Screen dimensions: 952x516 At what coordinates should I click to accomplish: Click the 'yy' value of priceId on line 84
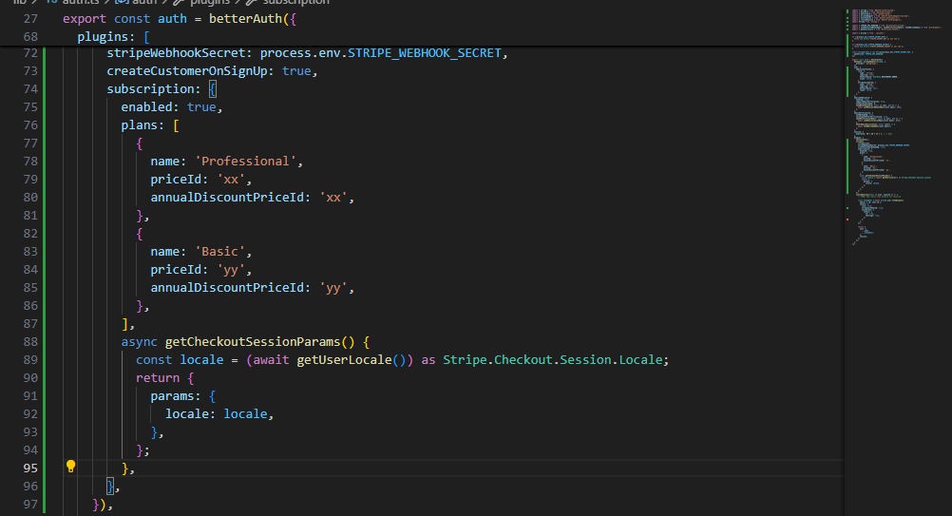pos(231,270)
